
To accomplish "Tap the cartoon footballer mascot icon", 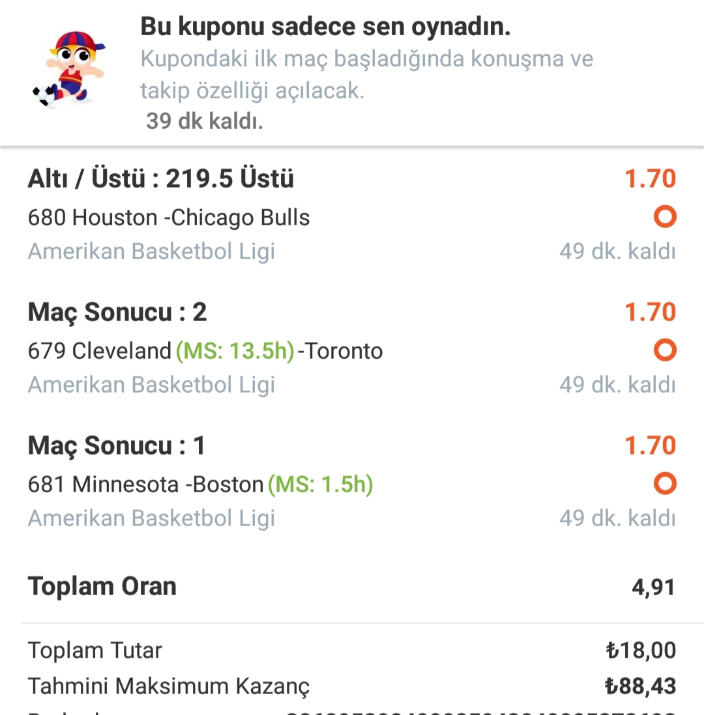I will 68,69.
